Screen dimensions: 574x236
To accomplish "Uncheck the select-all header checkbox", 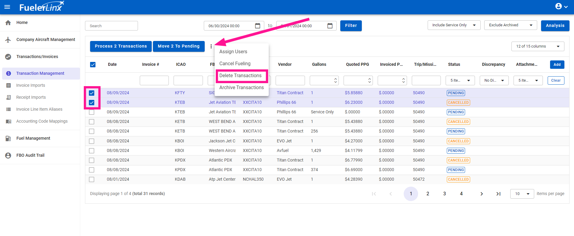I will (x=93, y=65).
